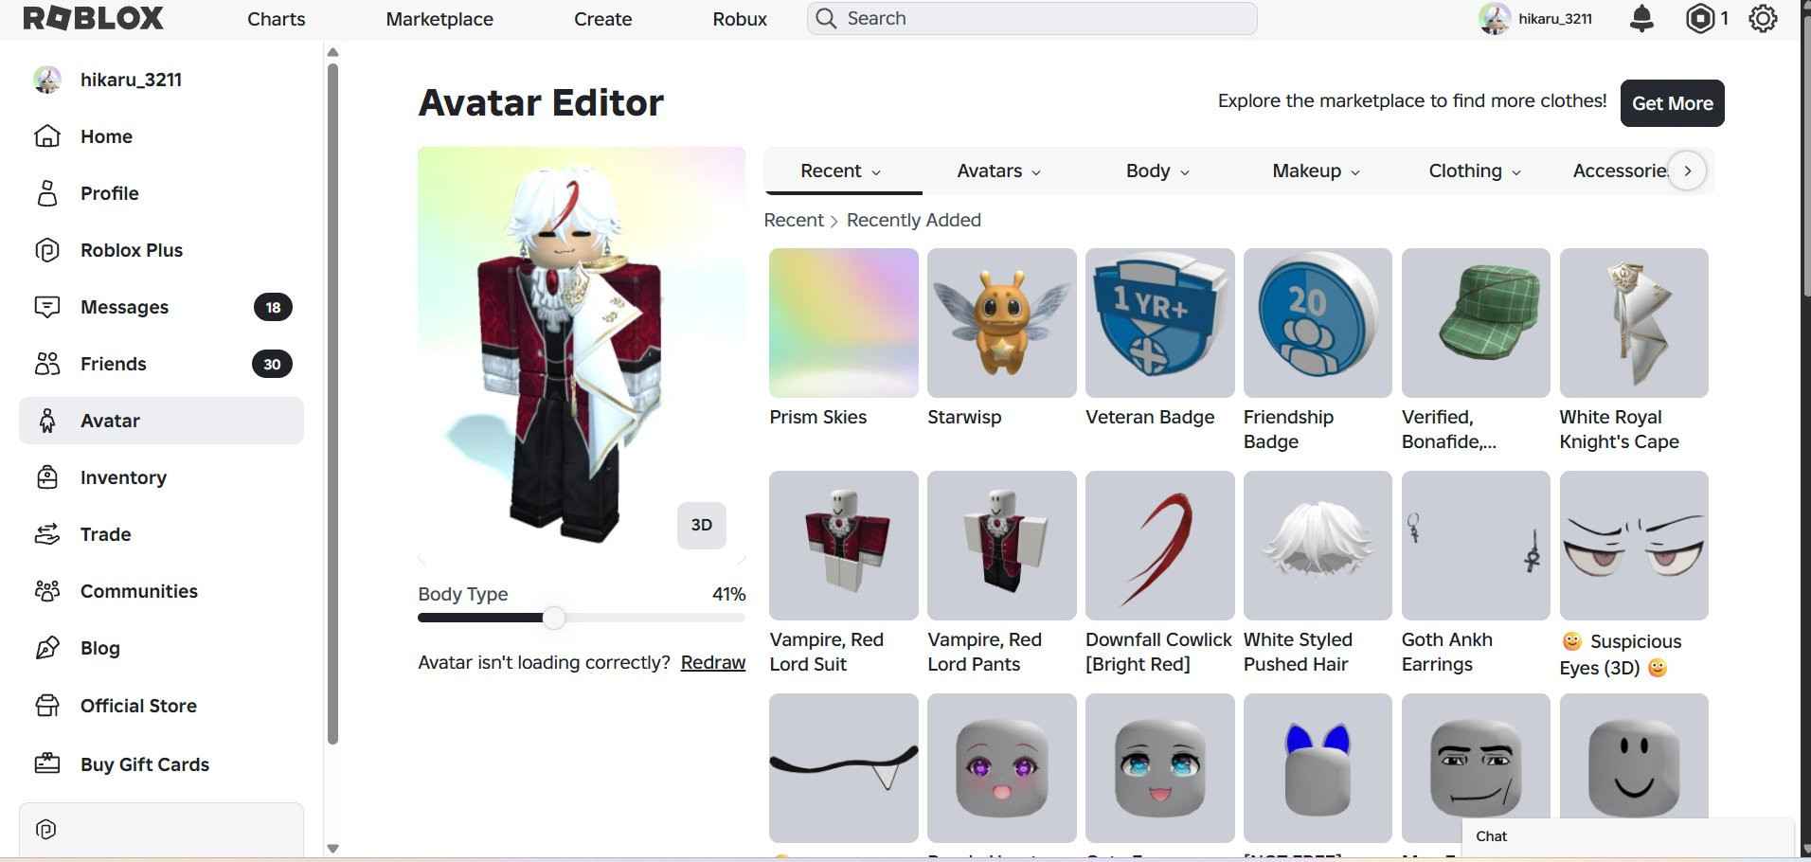Expand the Clothing dropdown tab
Viewport: 1811px width, 862px height.
click(1474, 171)
